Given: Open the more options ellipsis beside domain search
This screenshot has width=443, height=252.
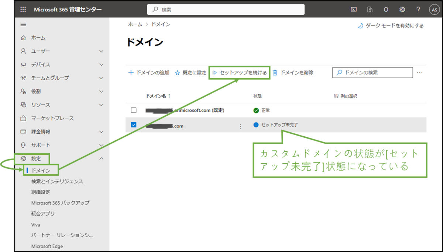Looking at the screenshot, I should [x=420, y=73].
